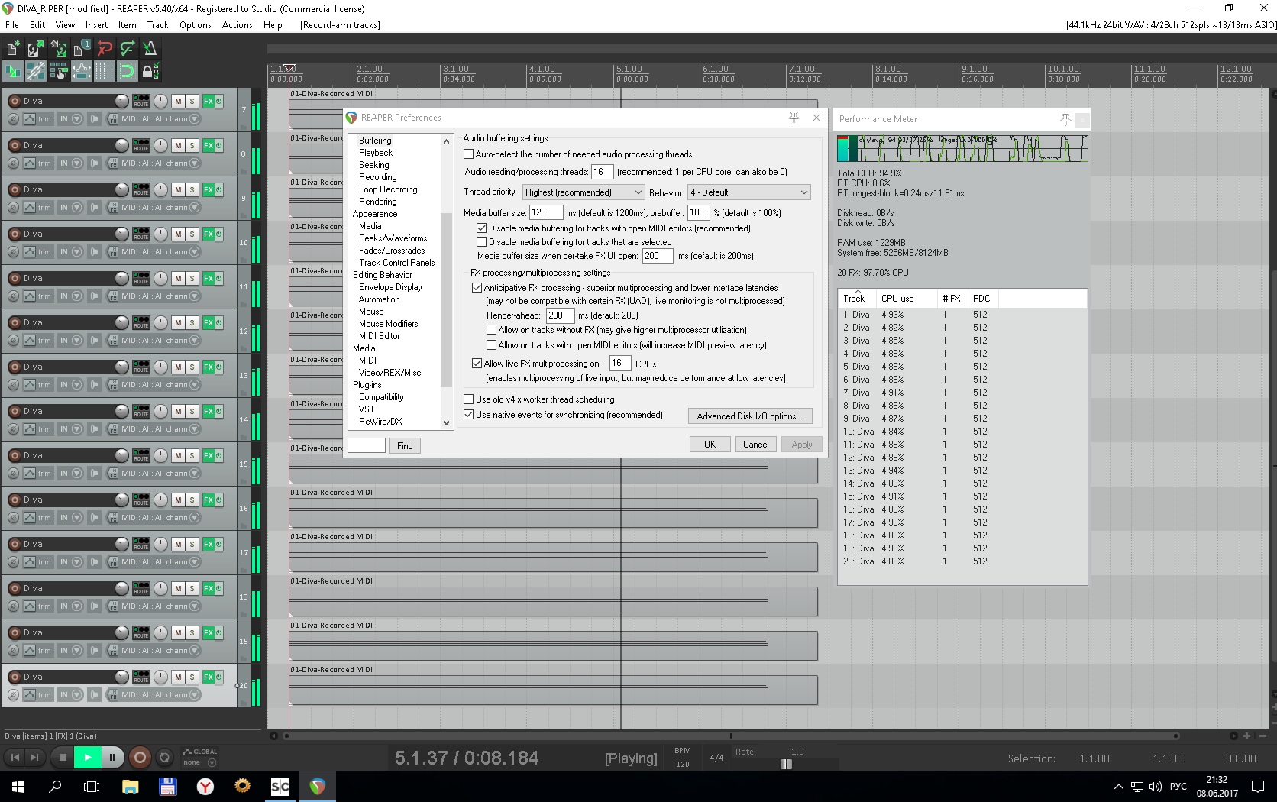This screenshot has width=1277, height=802.
Task: Check Allow on tracks without FX
Action: click(x=492, y=330)
